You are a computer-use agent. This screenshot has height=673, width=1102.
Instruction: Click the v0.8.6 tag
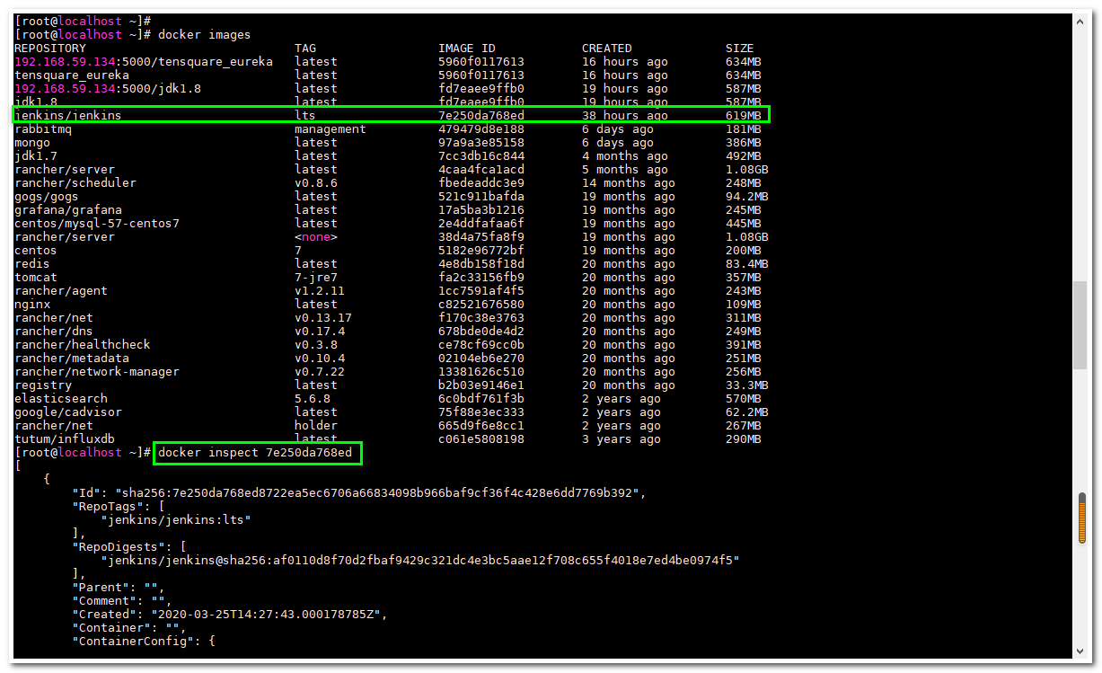click(x=316, y=182)
